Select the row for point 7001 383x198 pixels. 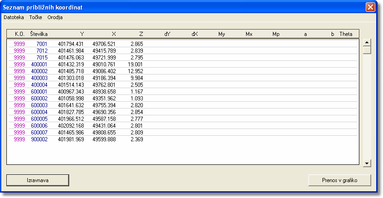(x=41, y=44)
